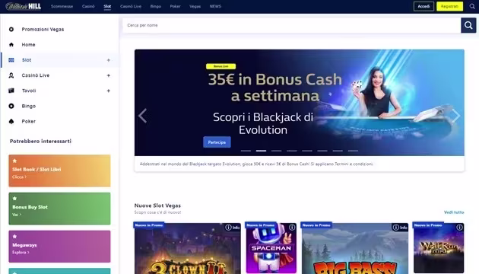Expand the Slot sidebar submenu

click(x=109, y=60)
